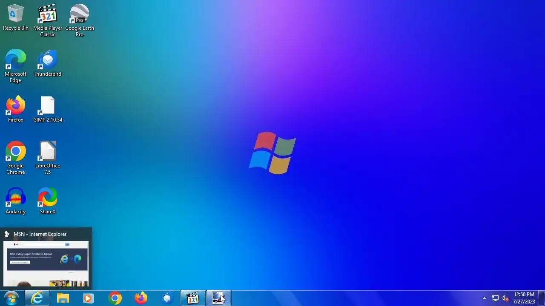Click the MSN - Internet Explorer preview title
This screenshot has height=306, width=545.
[40, 234]
